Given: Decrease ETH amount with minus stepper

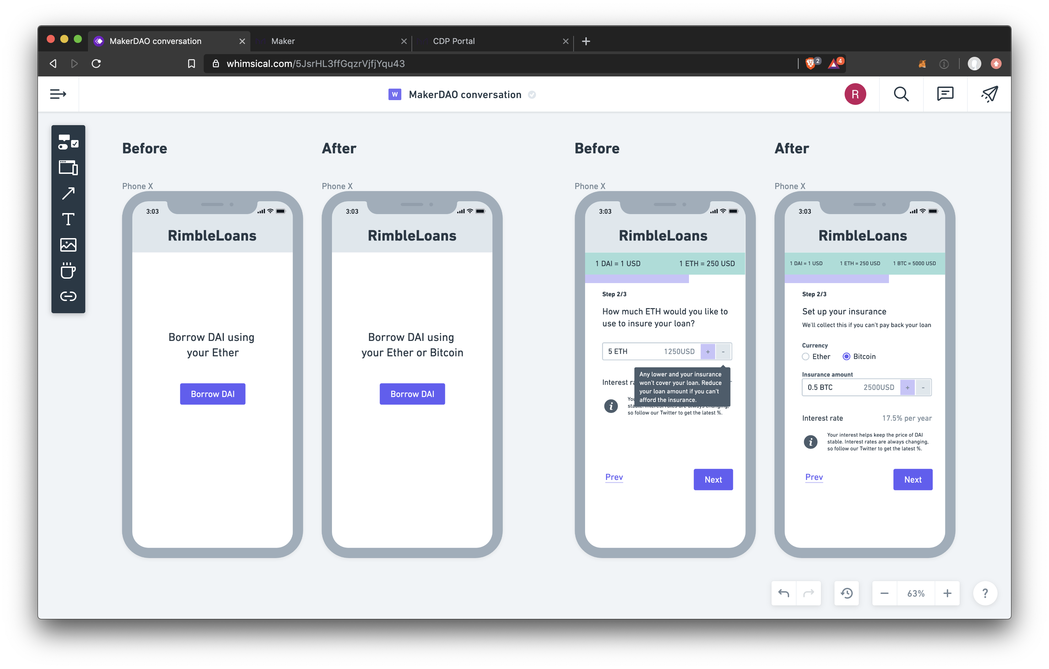Looking at the screenshot, I should (x=723, y=351).
